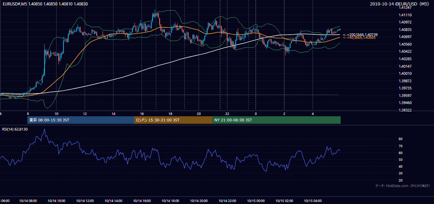Click the 200 SMA 1.40739 label
434x204 pixels.
click(x=360, y=35)
